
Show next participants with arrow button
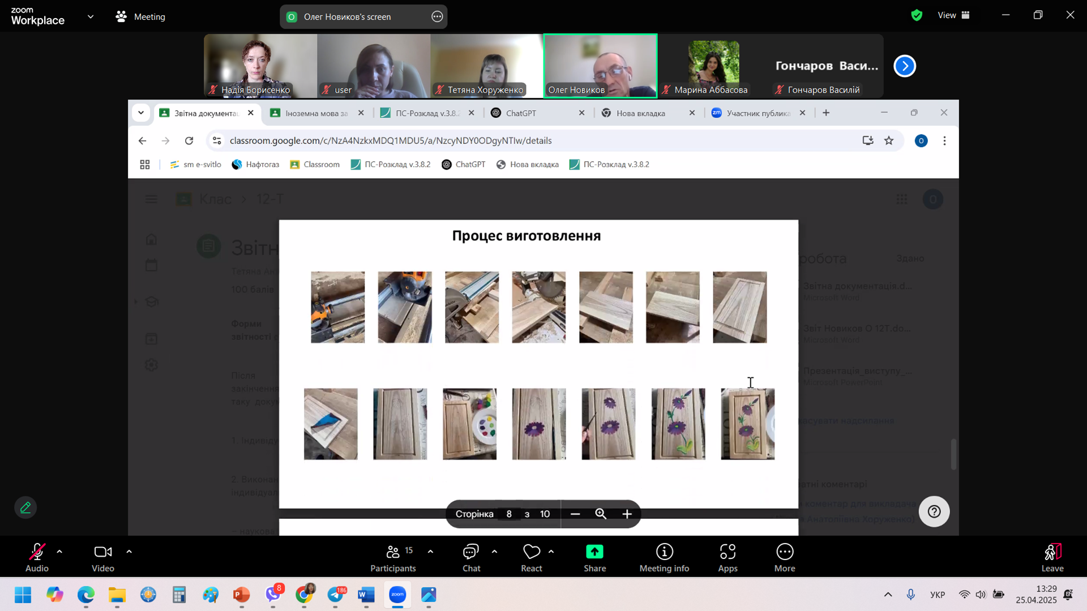click(x=904, y=66)
